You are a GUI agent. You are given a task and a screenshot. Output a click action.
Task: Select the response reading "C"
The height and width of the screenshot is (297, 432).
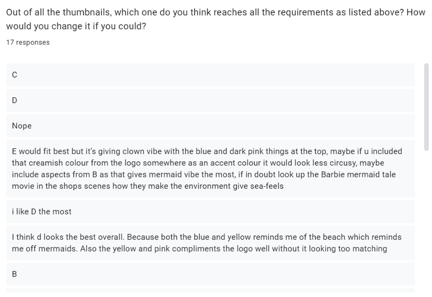[211, 75]
